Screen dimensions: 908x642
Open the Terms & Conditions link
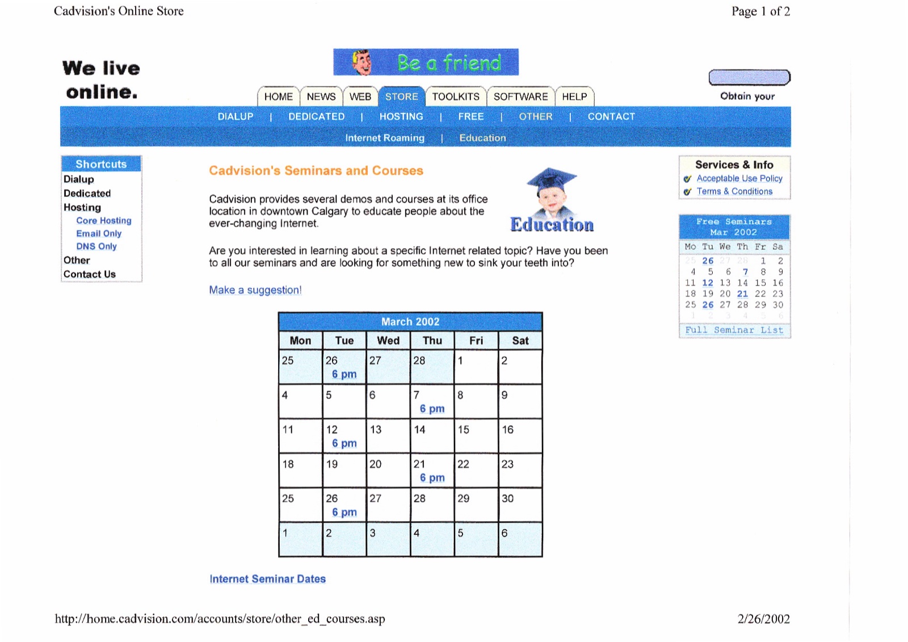point(734,191)
